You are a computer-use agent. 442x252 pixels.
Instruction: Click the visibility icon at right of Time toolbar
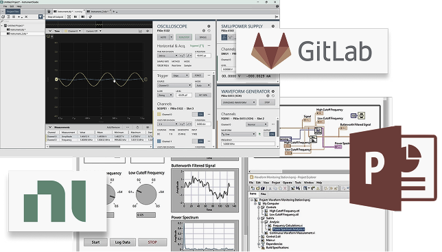(x=148, y=31)
